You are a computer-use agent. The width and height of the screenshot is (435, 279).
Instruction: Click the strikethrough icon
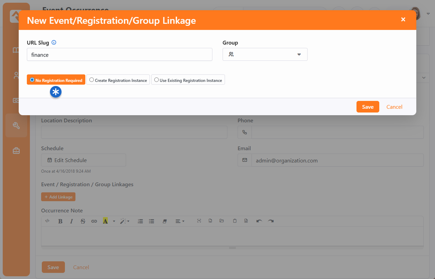(x=83, y=221)
